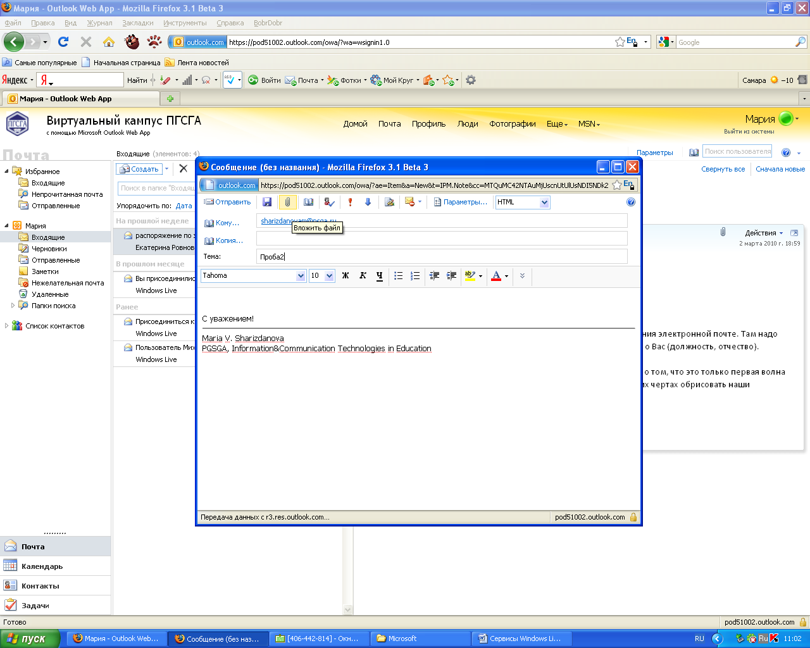Insert bulleted list in the message body

pyautogui.click(x=398, y=275)
